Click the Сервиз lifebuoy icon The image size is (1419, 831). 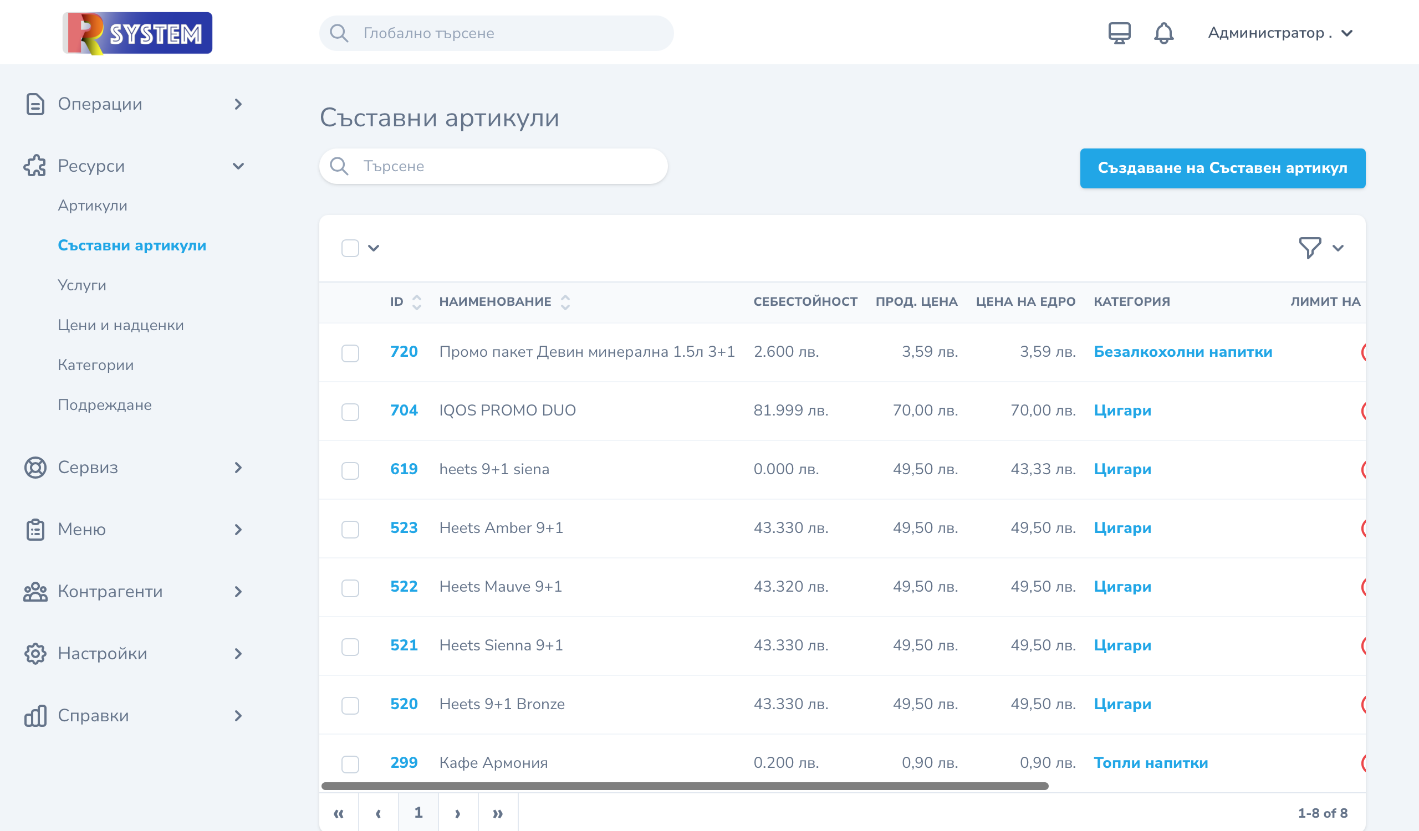35,467
